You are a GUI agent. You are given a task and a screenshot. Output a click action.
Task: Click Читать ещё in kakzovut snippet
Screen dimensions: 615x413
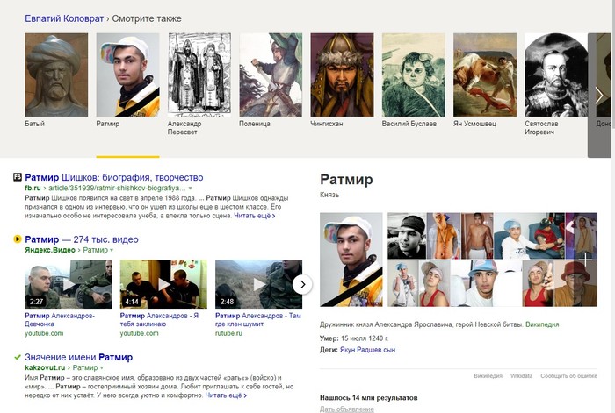[226, 395]
